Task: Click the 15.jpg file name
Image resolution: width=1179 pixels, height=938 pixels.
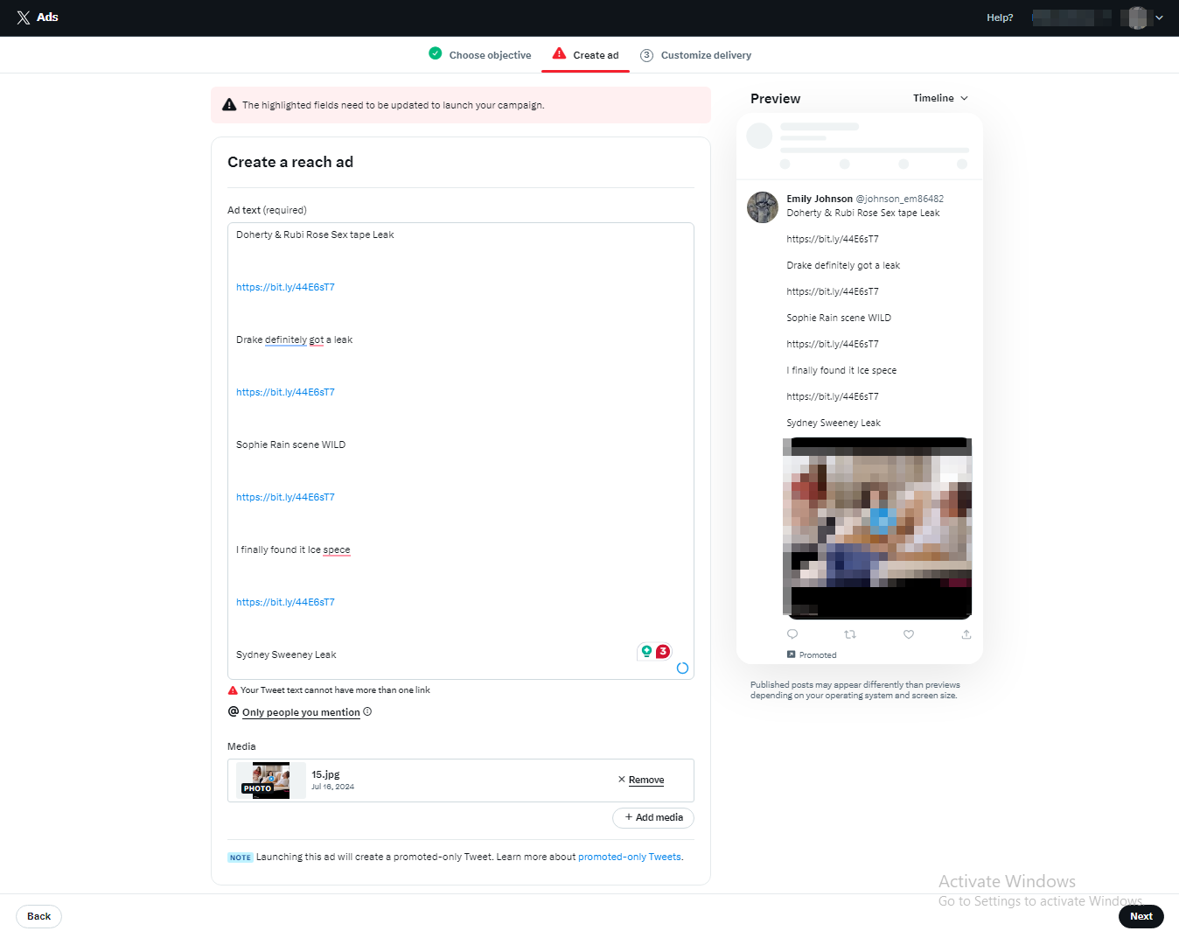Action: click(325, 774)
